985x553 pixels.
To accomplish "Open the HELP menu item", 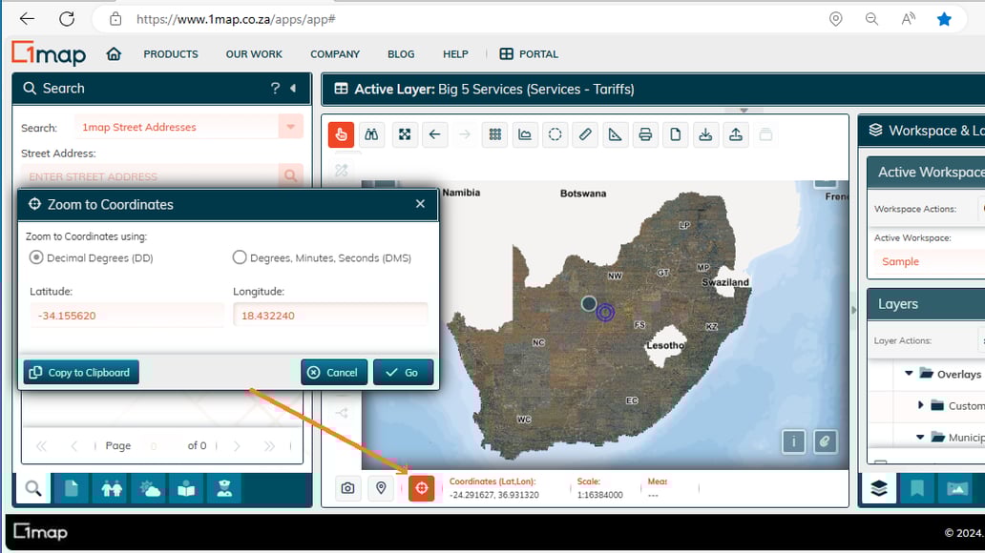I will (x=455, y=54).
